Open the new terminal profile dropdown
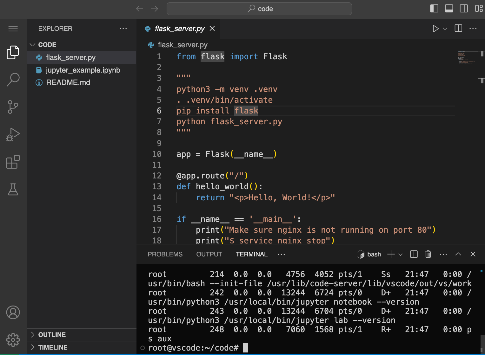485x355 pixels. coord(401,254)
